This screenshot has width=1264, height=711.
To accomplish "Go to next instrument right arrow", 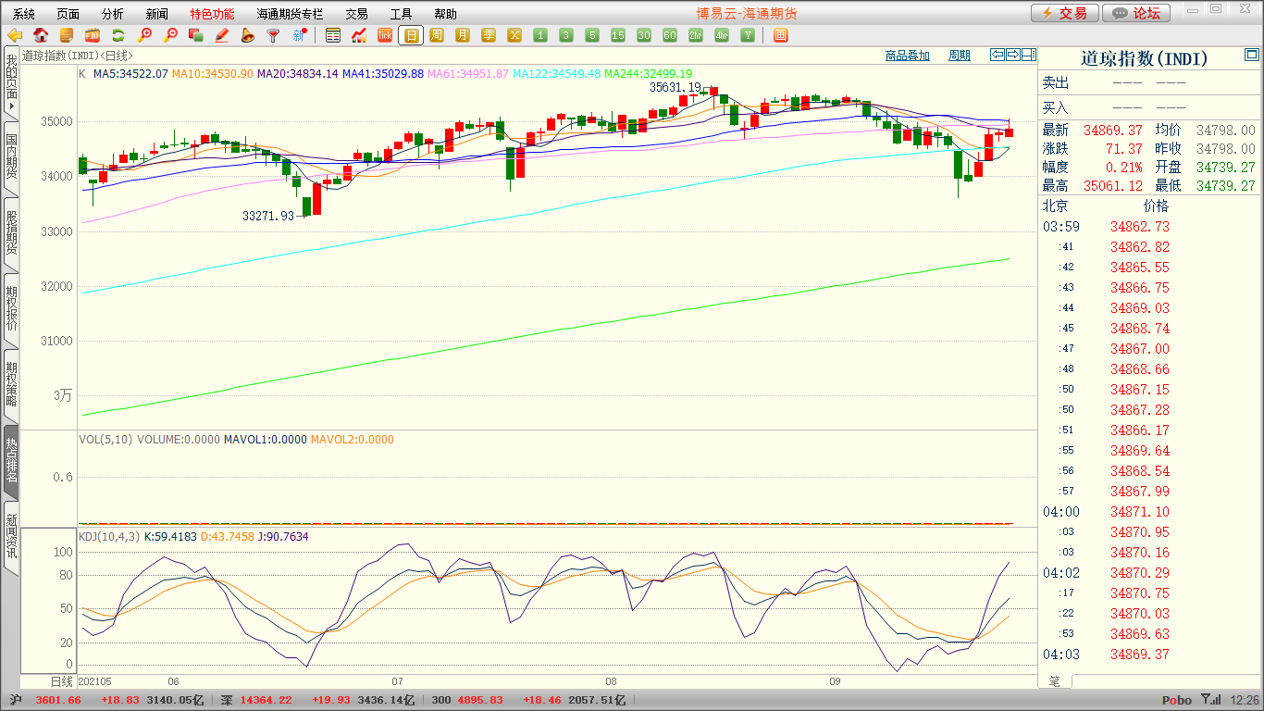I will tap(1012, 55).
